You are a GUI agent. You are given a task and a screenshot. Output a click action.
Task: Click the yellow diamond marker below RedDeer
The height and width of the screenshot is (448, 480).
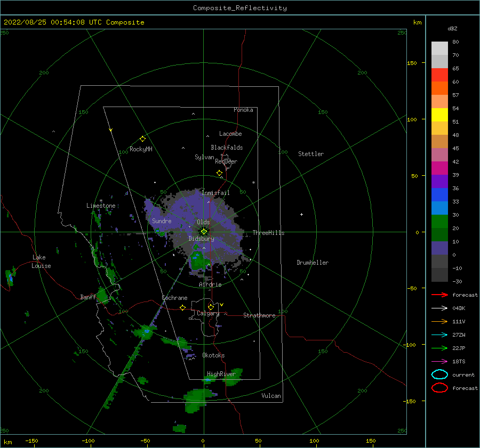220,173
